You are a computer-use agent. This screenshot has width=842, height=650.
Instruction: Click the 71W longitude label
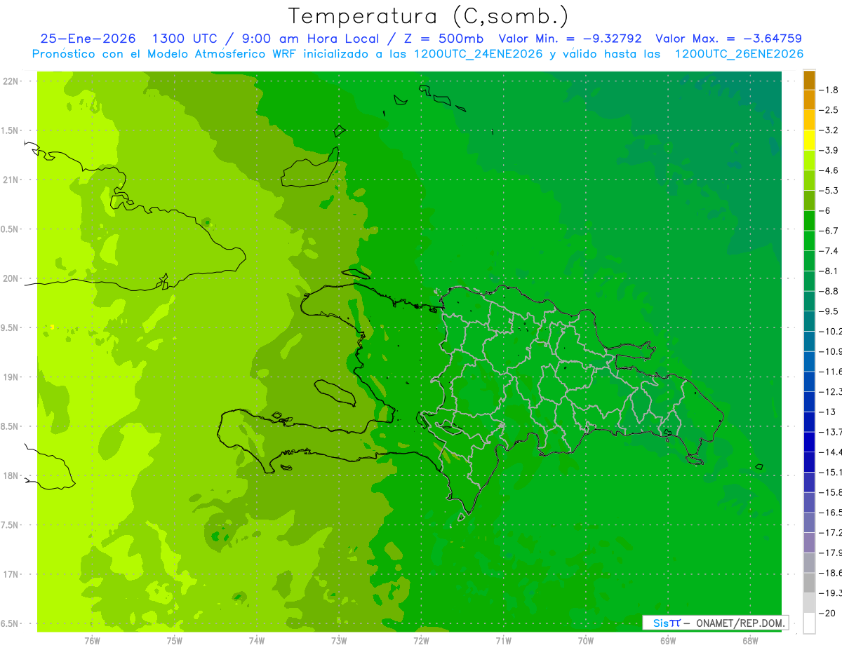[503, 641]
